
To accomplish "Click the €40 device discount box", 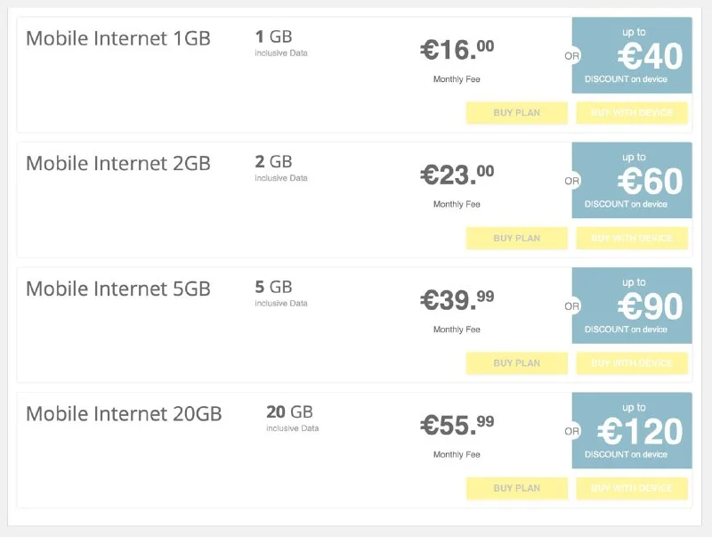I will 632,55.
